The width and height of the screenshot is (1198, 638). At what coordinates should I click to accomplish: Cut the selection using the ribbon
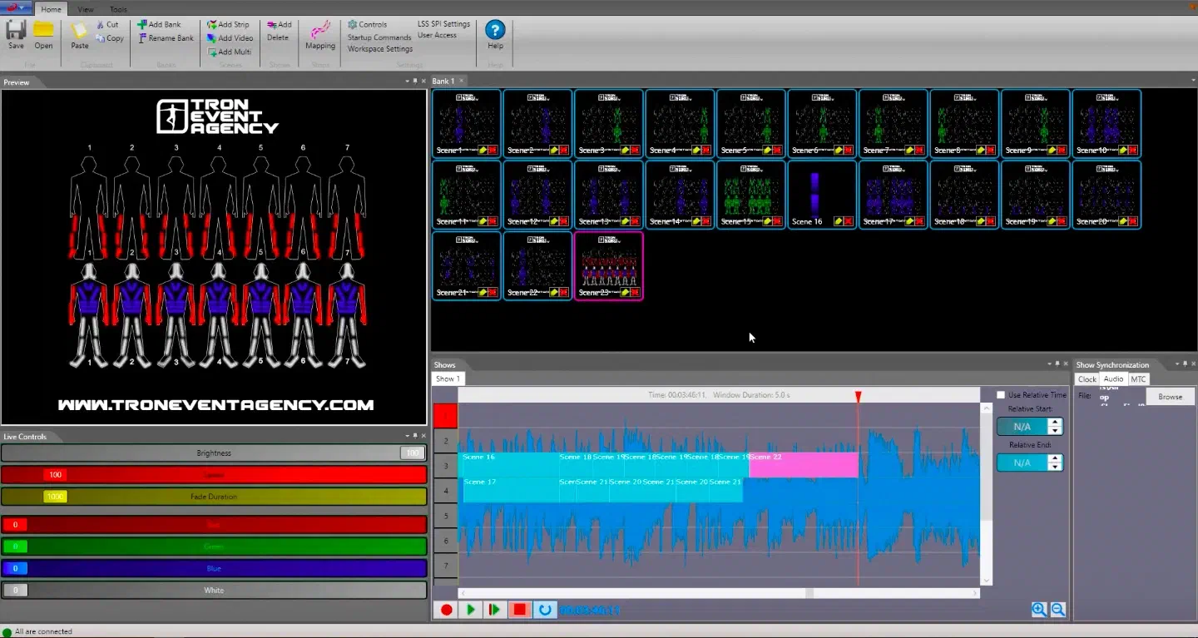pyautogui.click(x=107, y=25)
